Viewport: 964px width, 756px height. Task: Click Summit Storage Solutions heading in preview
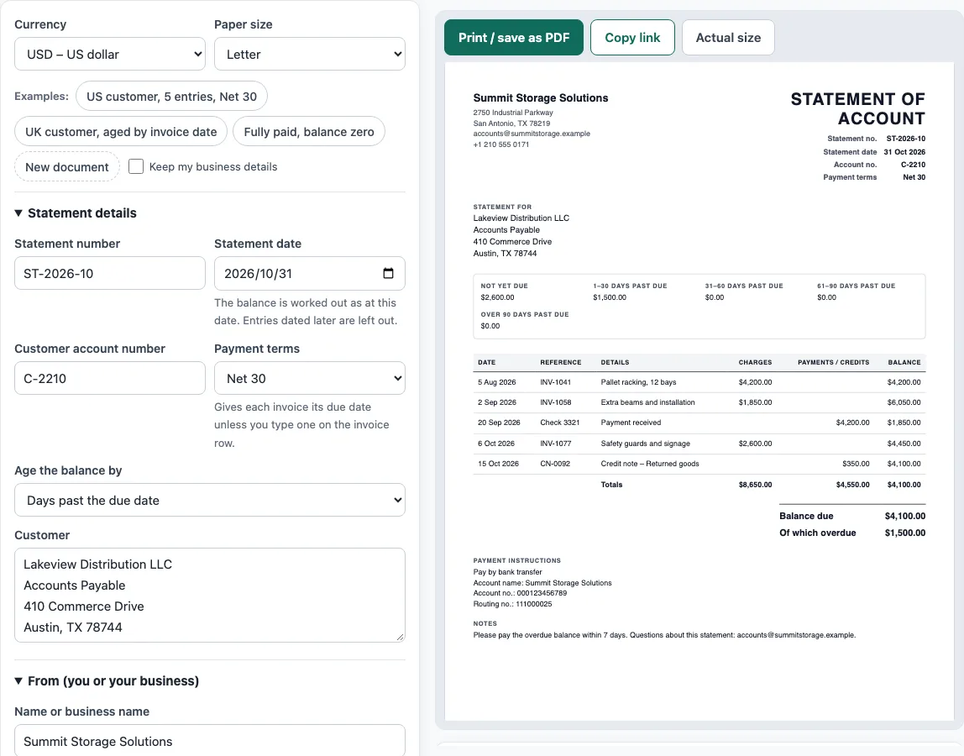(541, 97)
